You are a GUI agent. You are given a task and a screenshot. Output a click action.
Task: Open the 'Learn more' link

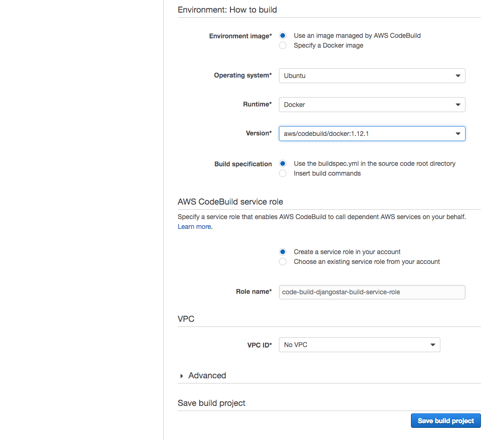pyautogui.click(x=194, y=227)
